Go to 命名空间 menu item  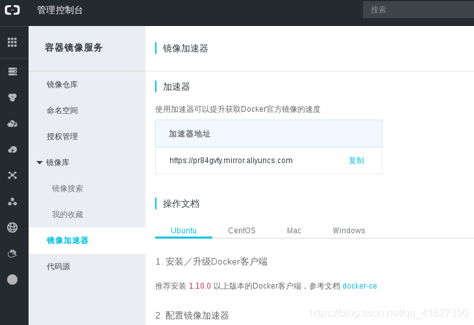click(x=62, y=110)
